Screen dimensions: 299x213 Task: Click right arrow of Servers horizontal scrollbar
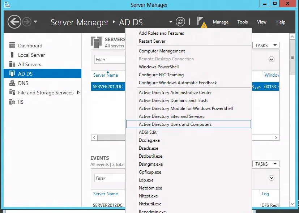coord(276,137)
